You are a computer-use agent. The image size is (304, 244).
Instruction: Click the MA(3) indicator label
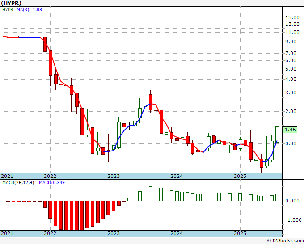click(23, 10)
